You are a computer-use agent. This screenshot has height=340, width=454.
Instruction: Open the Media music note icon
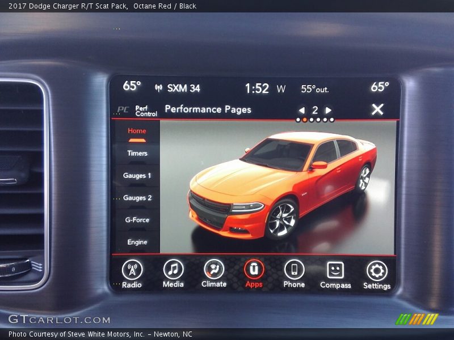(x=173, y=270)
